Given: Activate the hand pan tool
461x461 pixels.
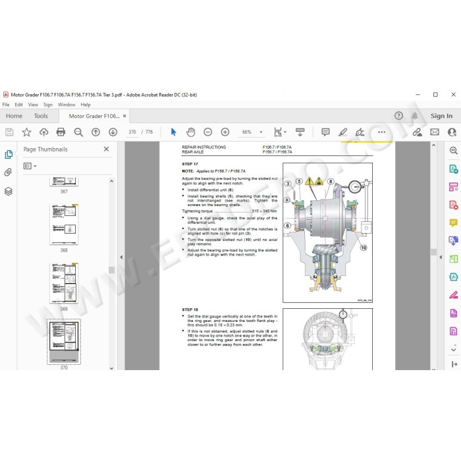Looking at the screenshot, I should [x=190, y=132].
